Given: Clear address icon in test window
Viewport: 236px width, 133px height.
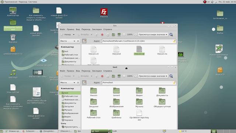Looking at the screenshot, I should pyautogui.click(x=174, y=82).
